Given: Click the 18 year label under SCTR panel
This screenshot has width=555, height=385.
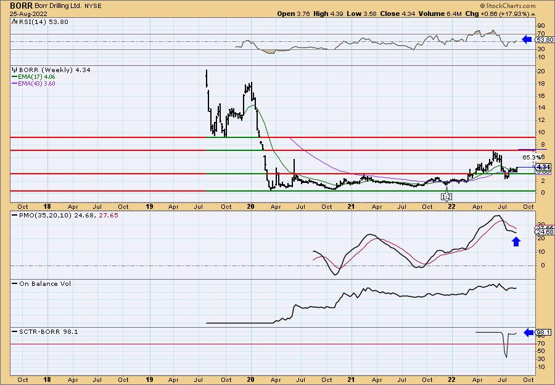Looking at the screenshot, I should (47, 379).
